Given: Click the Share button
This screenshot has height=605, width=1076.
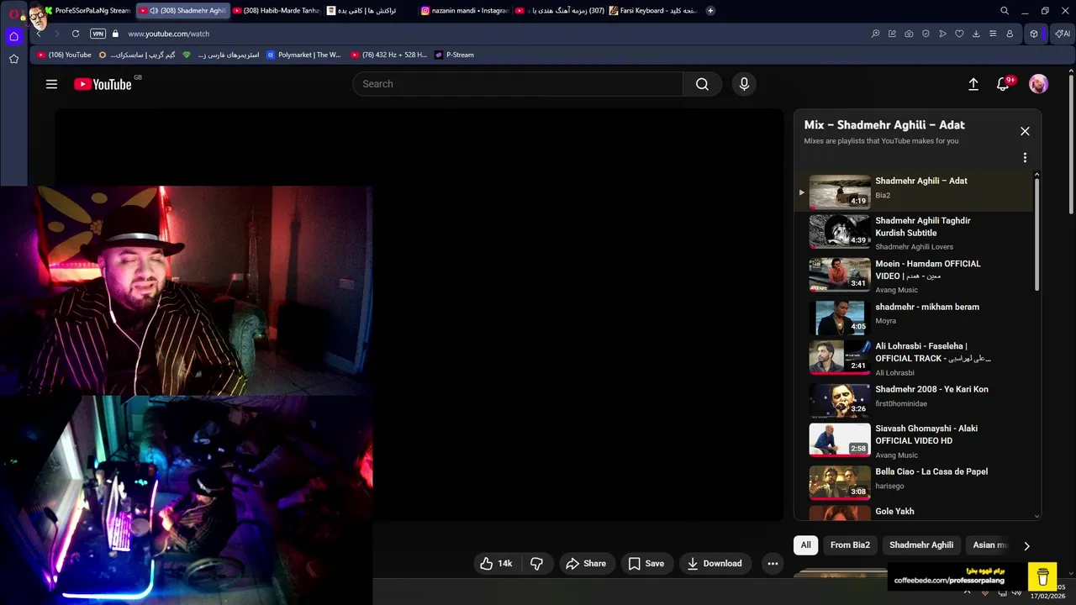Looking at the screenshot, I should [586, 564].
